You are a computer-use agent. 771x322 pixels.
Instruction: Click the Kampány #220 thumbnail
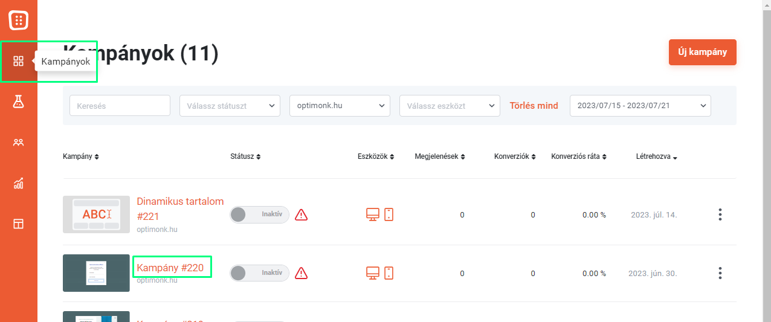click(x=96, y=273)
